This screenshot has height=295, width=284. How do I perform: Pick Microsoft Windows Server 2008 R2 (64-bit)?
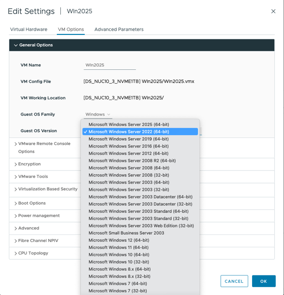click(x=140, y=160)
